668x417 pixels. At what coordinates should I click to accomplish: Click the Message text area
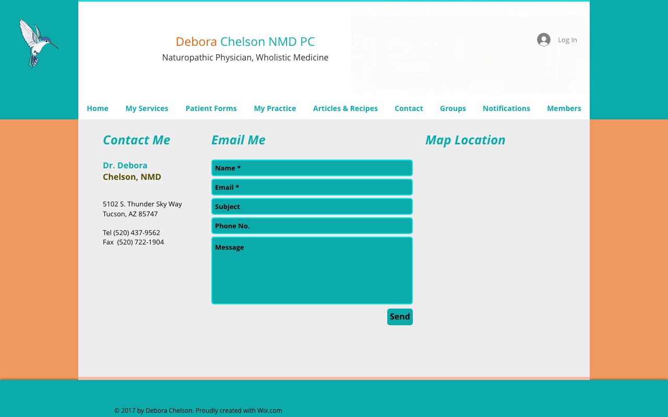click(x=312, y=271)
